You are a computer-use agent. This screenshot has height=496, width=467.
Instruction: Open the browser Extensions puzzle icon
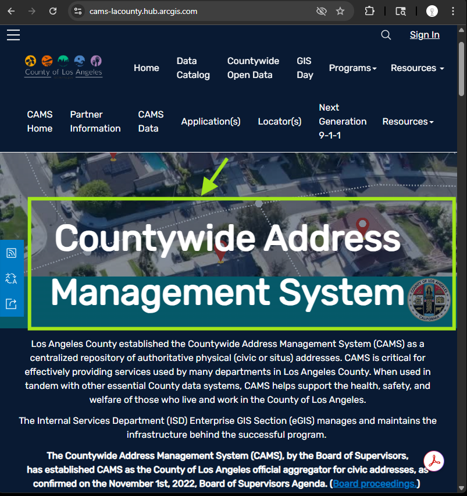click(369, 11)
